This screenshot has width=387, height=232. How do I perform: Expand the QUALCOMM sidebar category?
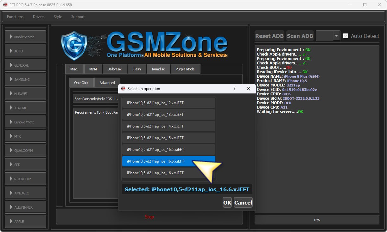[25, 150]
